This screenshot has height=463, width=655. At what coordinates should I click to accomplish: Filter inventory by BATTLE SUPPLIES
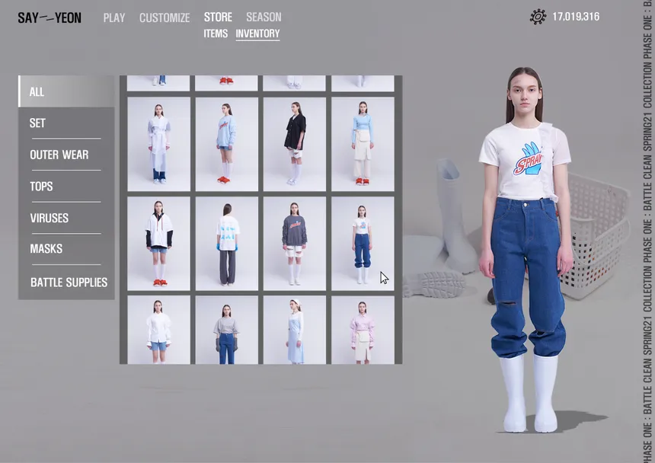(x=66, y=283)
